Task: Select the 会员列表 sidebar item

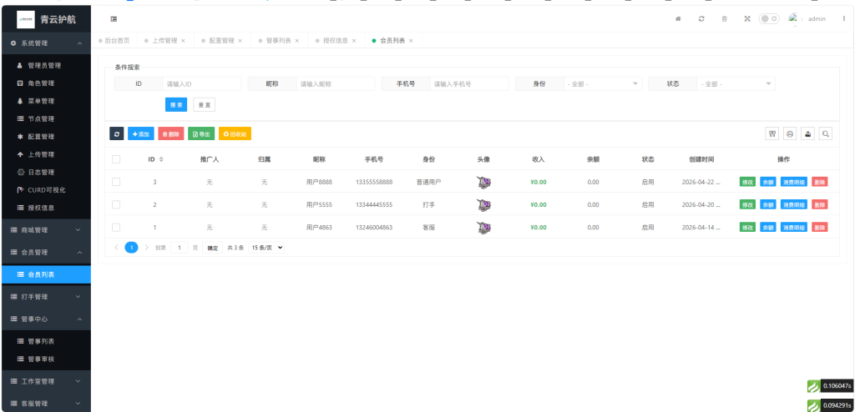Action: pos(45,274)
